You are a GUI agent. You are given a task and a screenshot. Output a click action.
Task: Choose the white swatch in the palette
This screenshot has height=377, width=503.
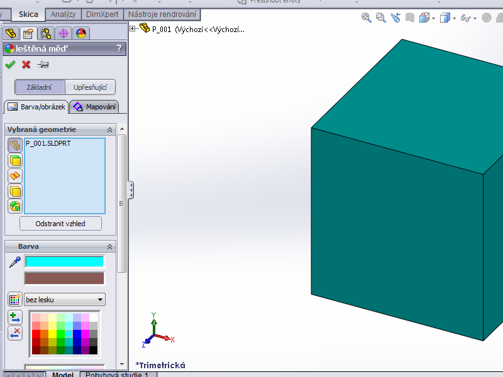[x=93, y=318]
